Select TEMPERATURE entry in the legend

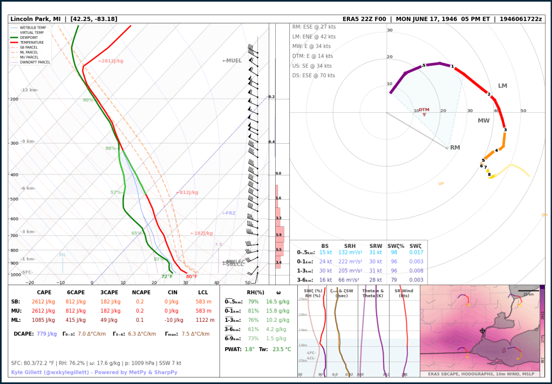pos(32,42)
